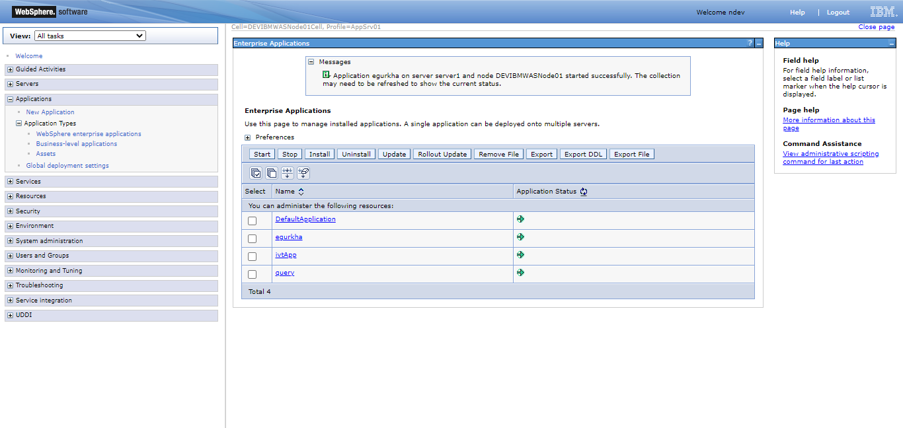
Task: Open the DefaultApplication link
Action: click(305, 219)
